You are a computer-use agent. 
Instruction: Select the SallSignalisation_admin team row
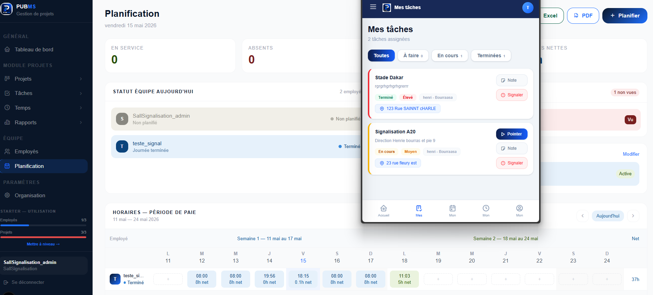[236, 119]
